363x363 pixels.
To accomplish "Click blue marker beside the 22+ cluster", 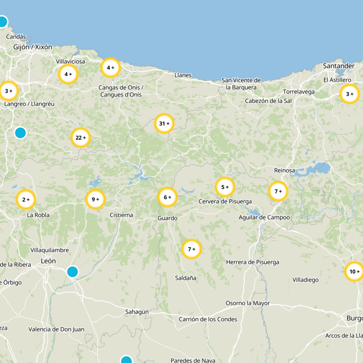I will click(x=20, y=132).
